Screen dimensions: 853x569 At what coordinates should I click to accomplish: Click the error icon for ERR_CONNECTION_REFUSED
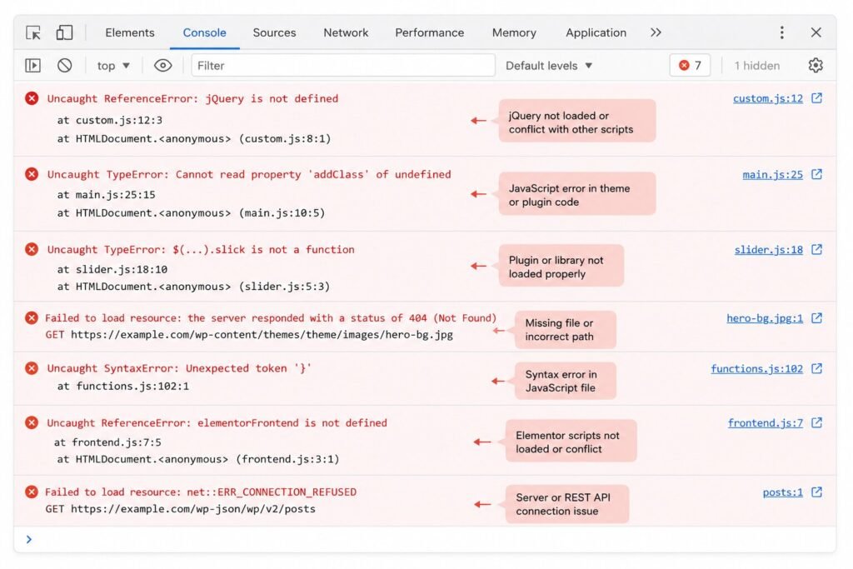(32, 492)
